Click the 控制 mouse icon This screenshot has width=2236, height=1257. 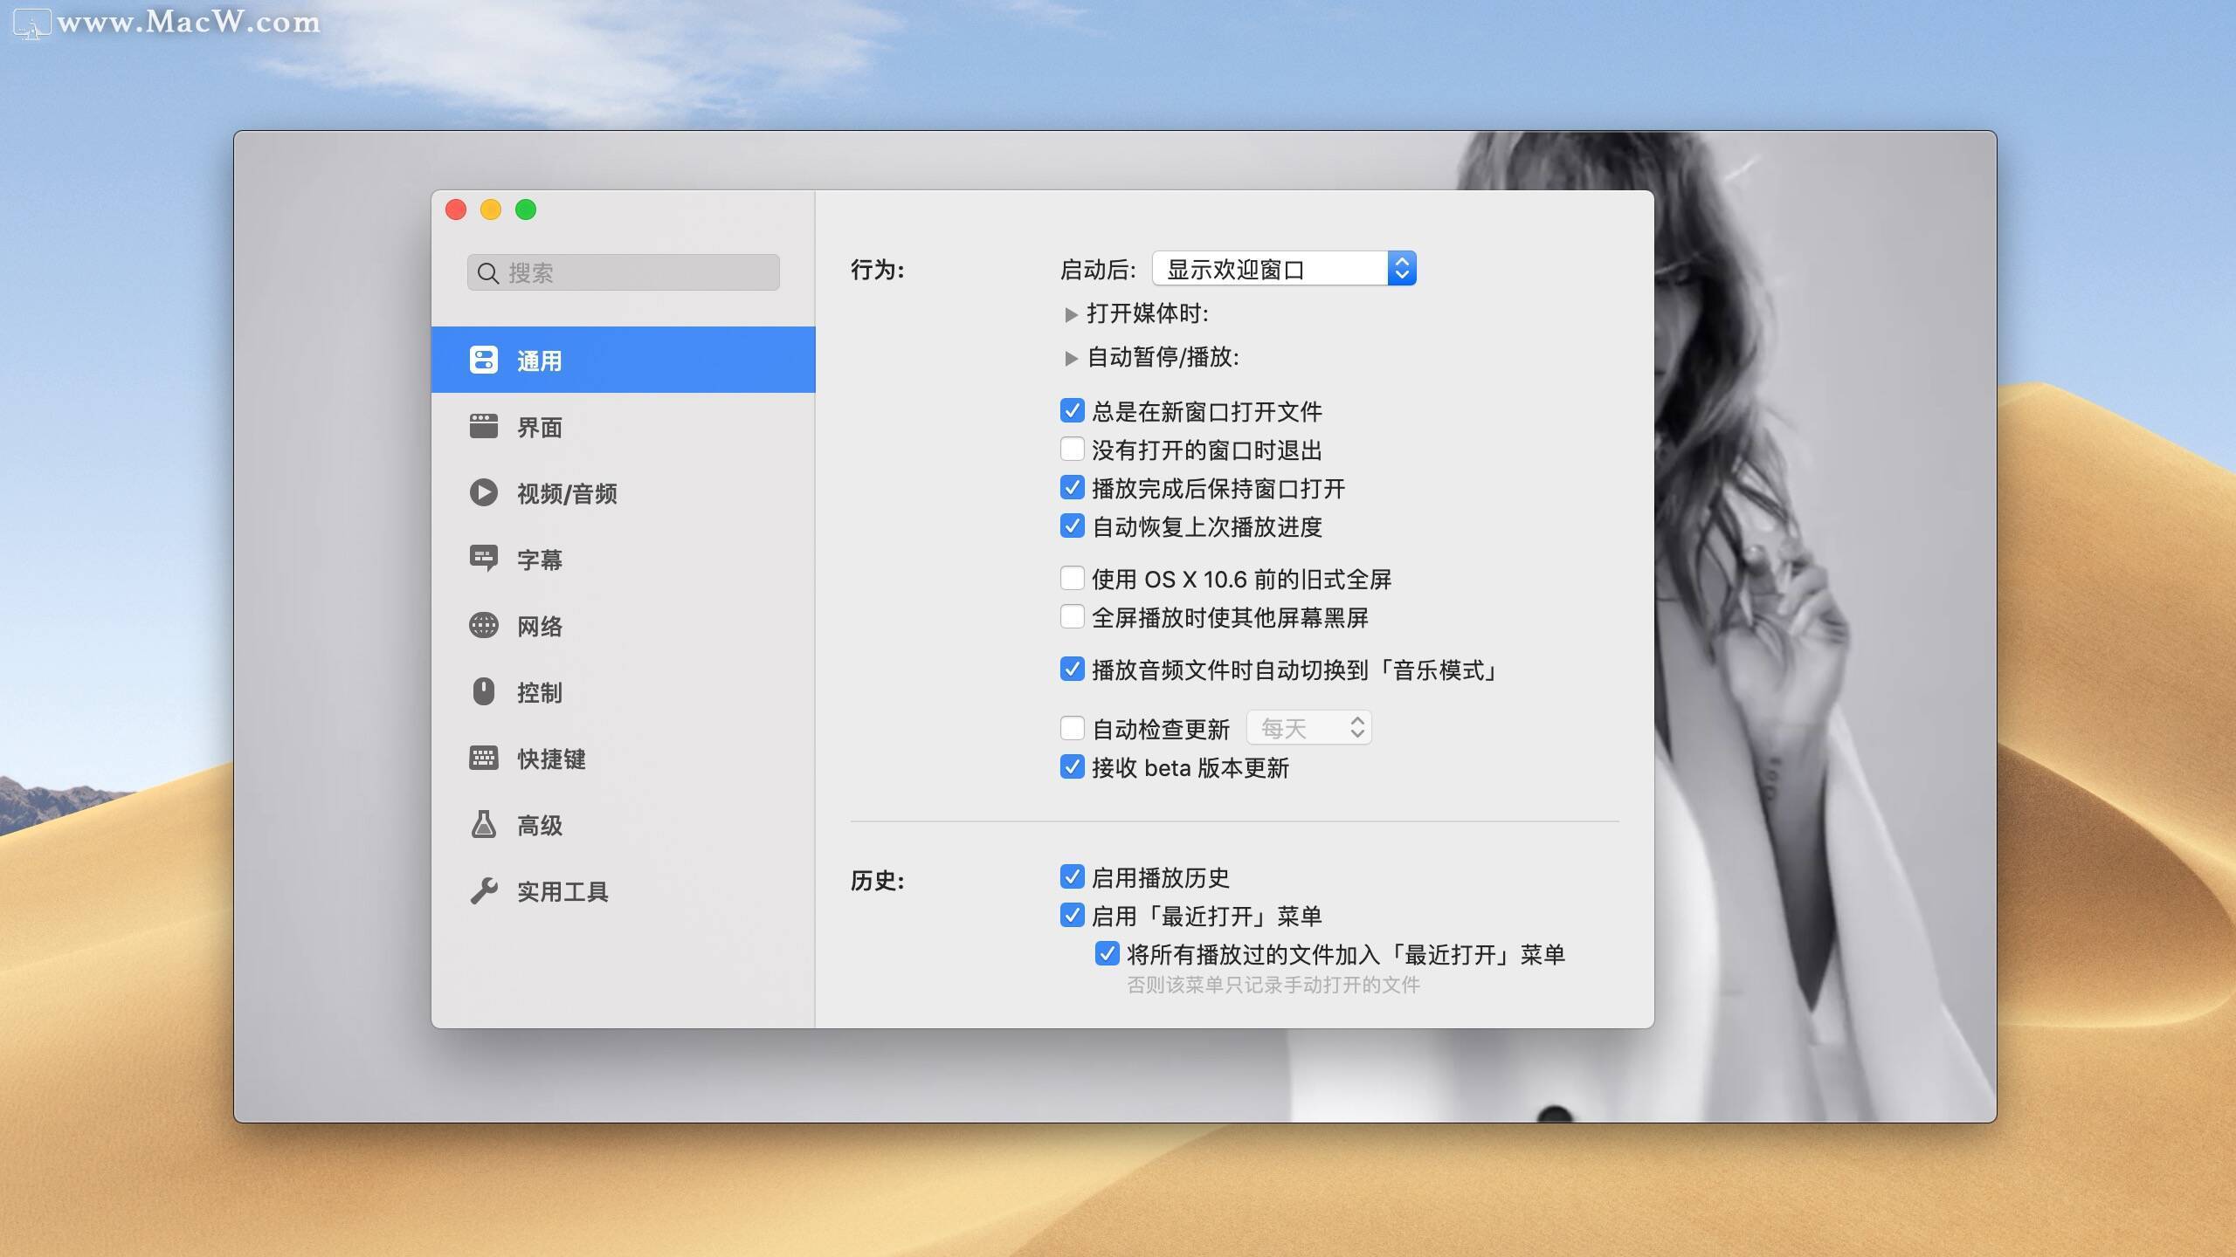pos(483,691)
